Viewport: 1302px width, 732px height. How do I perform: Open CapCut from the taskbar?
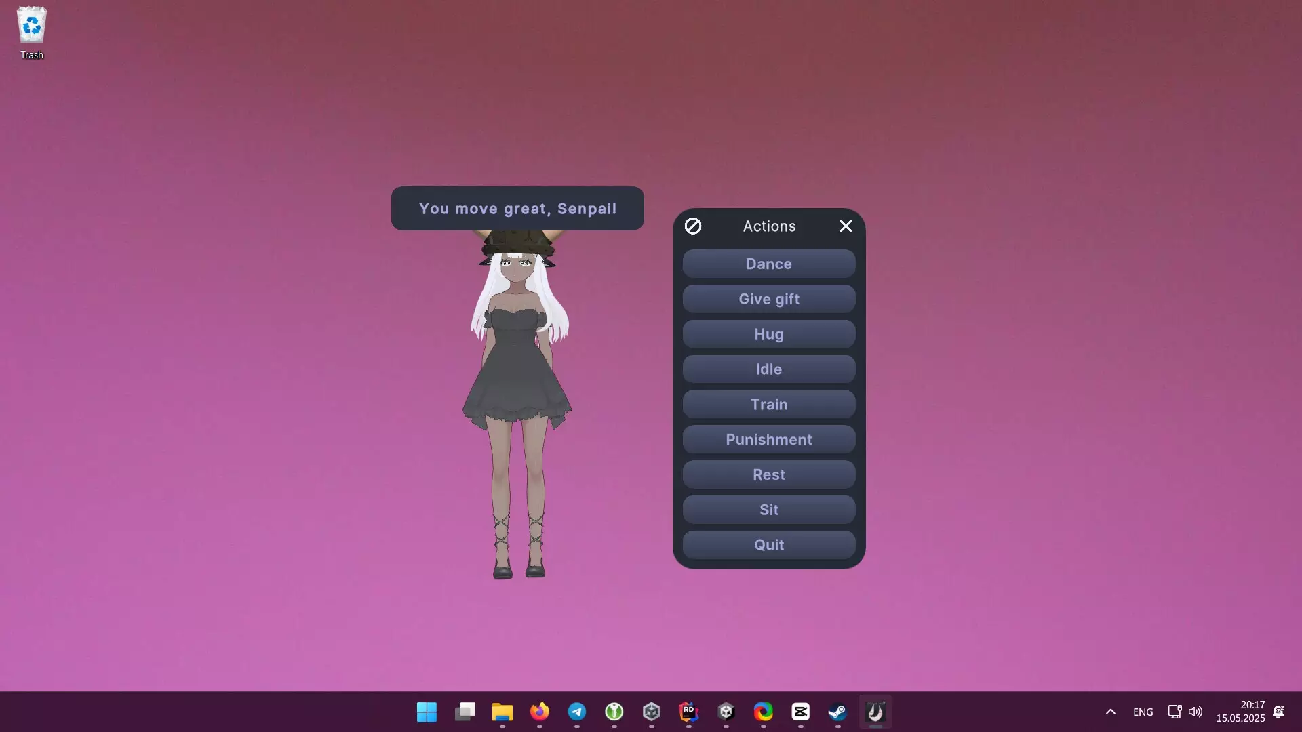tap(800, 712)
